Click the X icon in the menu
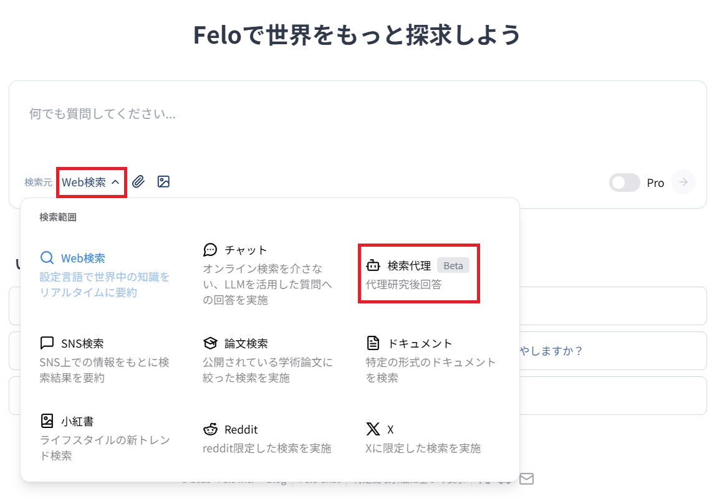This screenshot has width=717, height=499. click(x=372, y=428)
